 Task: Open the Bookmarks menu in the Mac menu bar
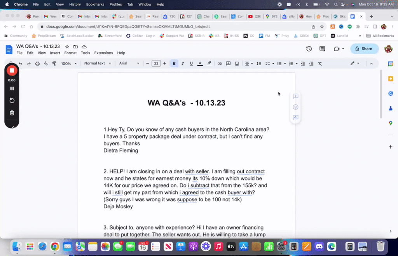click(x=95, y=4)
